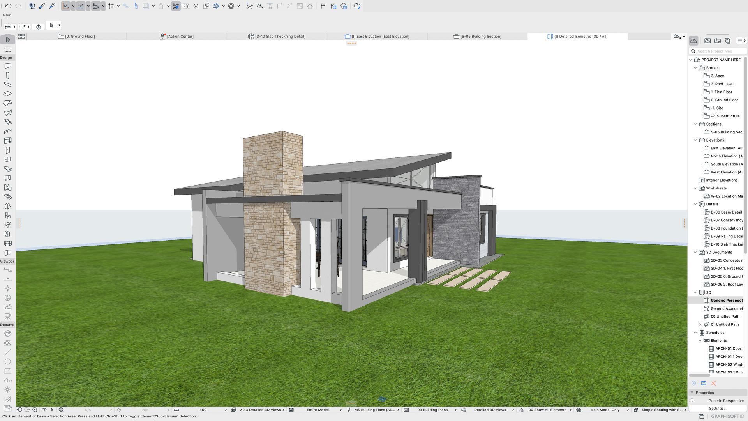Toggle Guide Lines button in toolbar
Image resolution: width=748 pixels, height=421 pixels.
[66, 6]
